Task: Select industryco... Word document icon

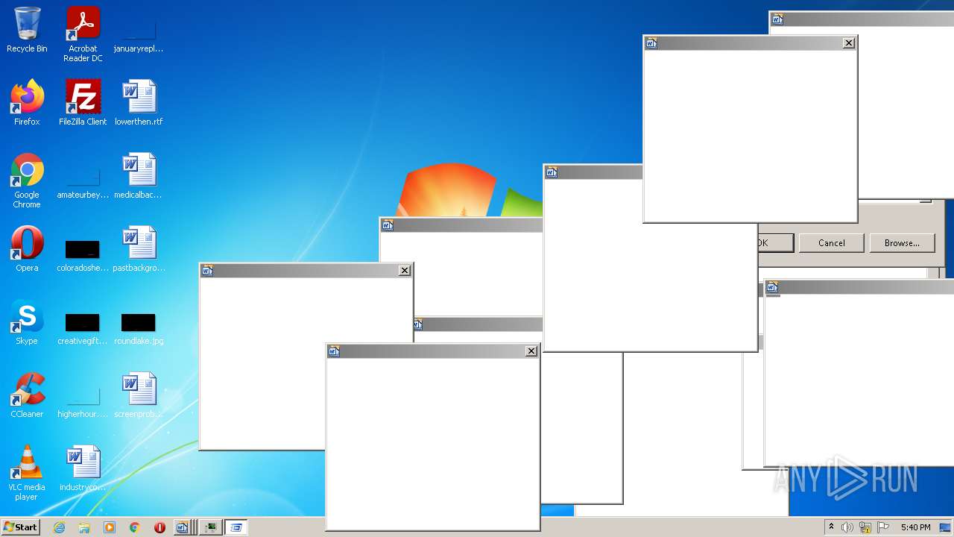Action: [83, 469]
